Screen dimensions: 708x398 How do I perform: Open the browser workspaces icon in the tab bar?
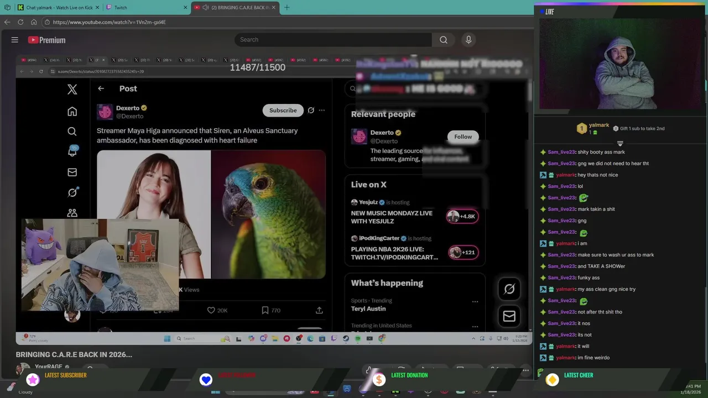click(x=7, y=8)
